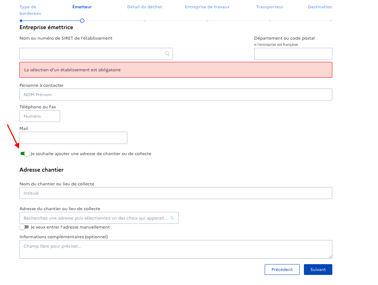Jump to the Détail du déchet step
Image resolution: width=378 pixels, height=285 pixels.
(x=145, y=7)
